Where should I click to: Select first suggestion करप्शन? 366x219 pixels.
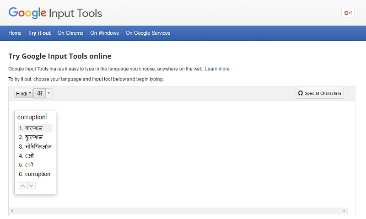[x=35, y=128]
